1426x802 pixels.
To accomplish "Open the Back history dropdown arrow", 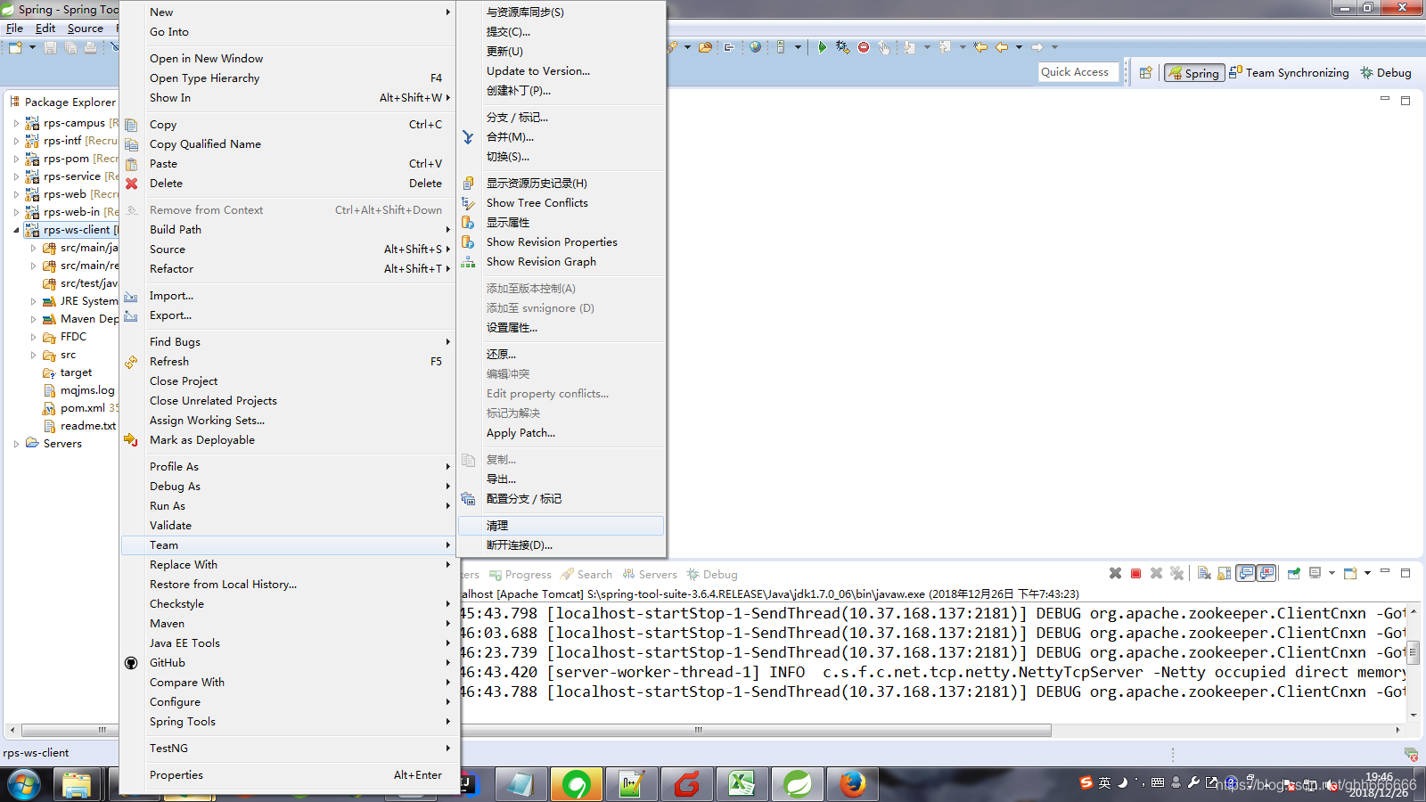I will click(x=1019, y=47).
